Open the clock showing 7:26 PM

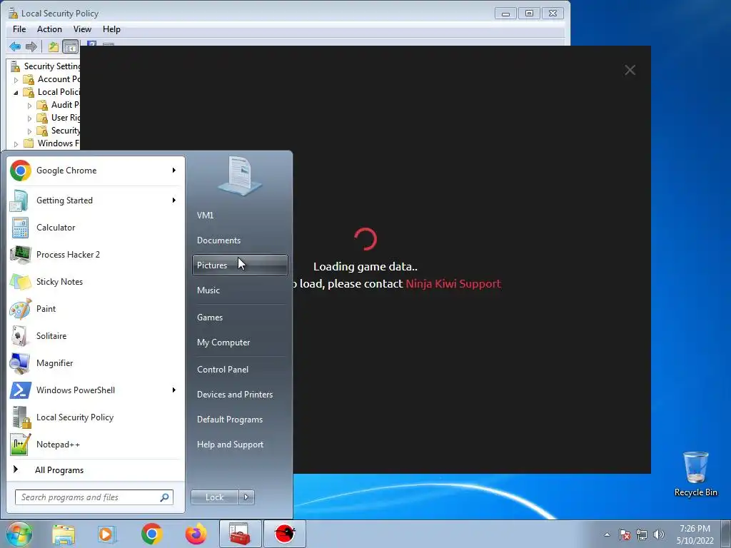pos(695,534)
